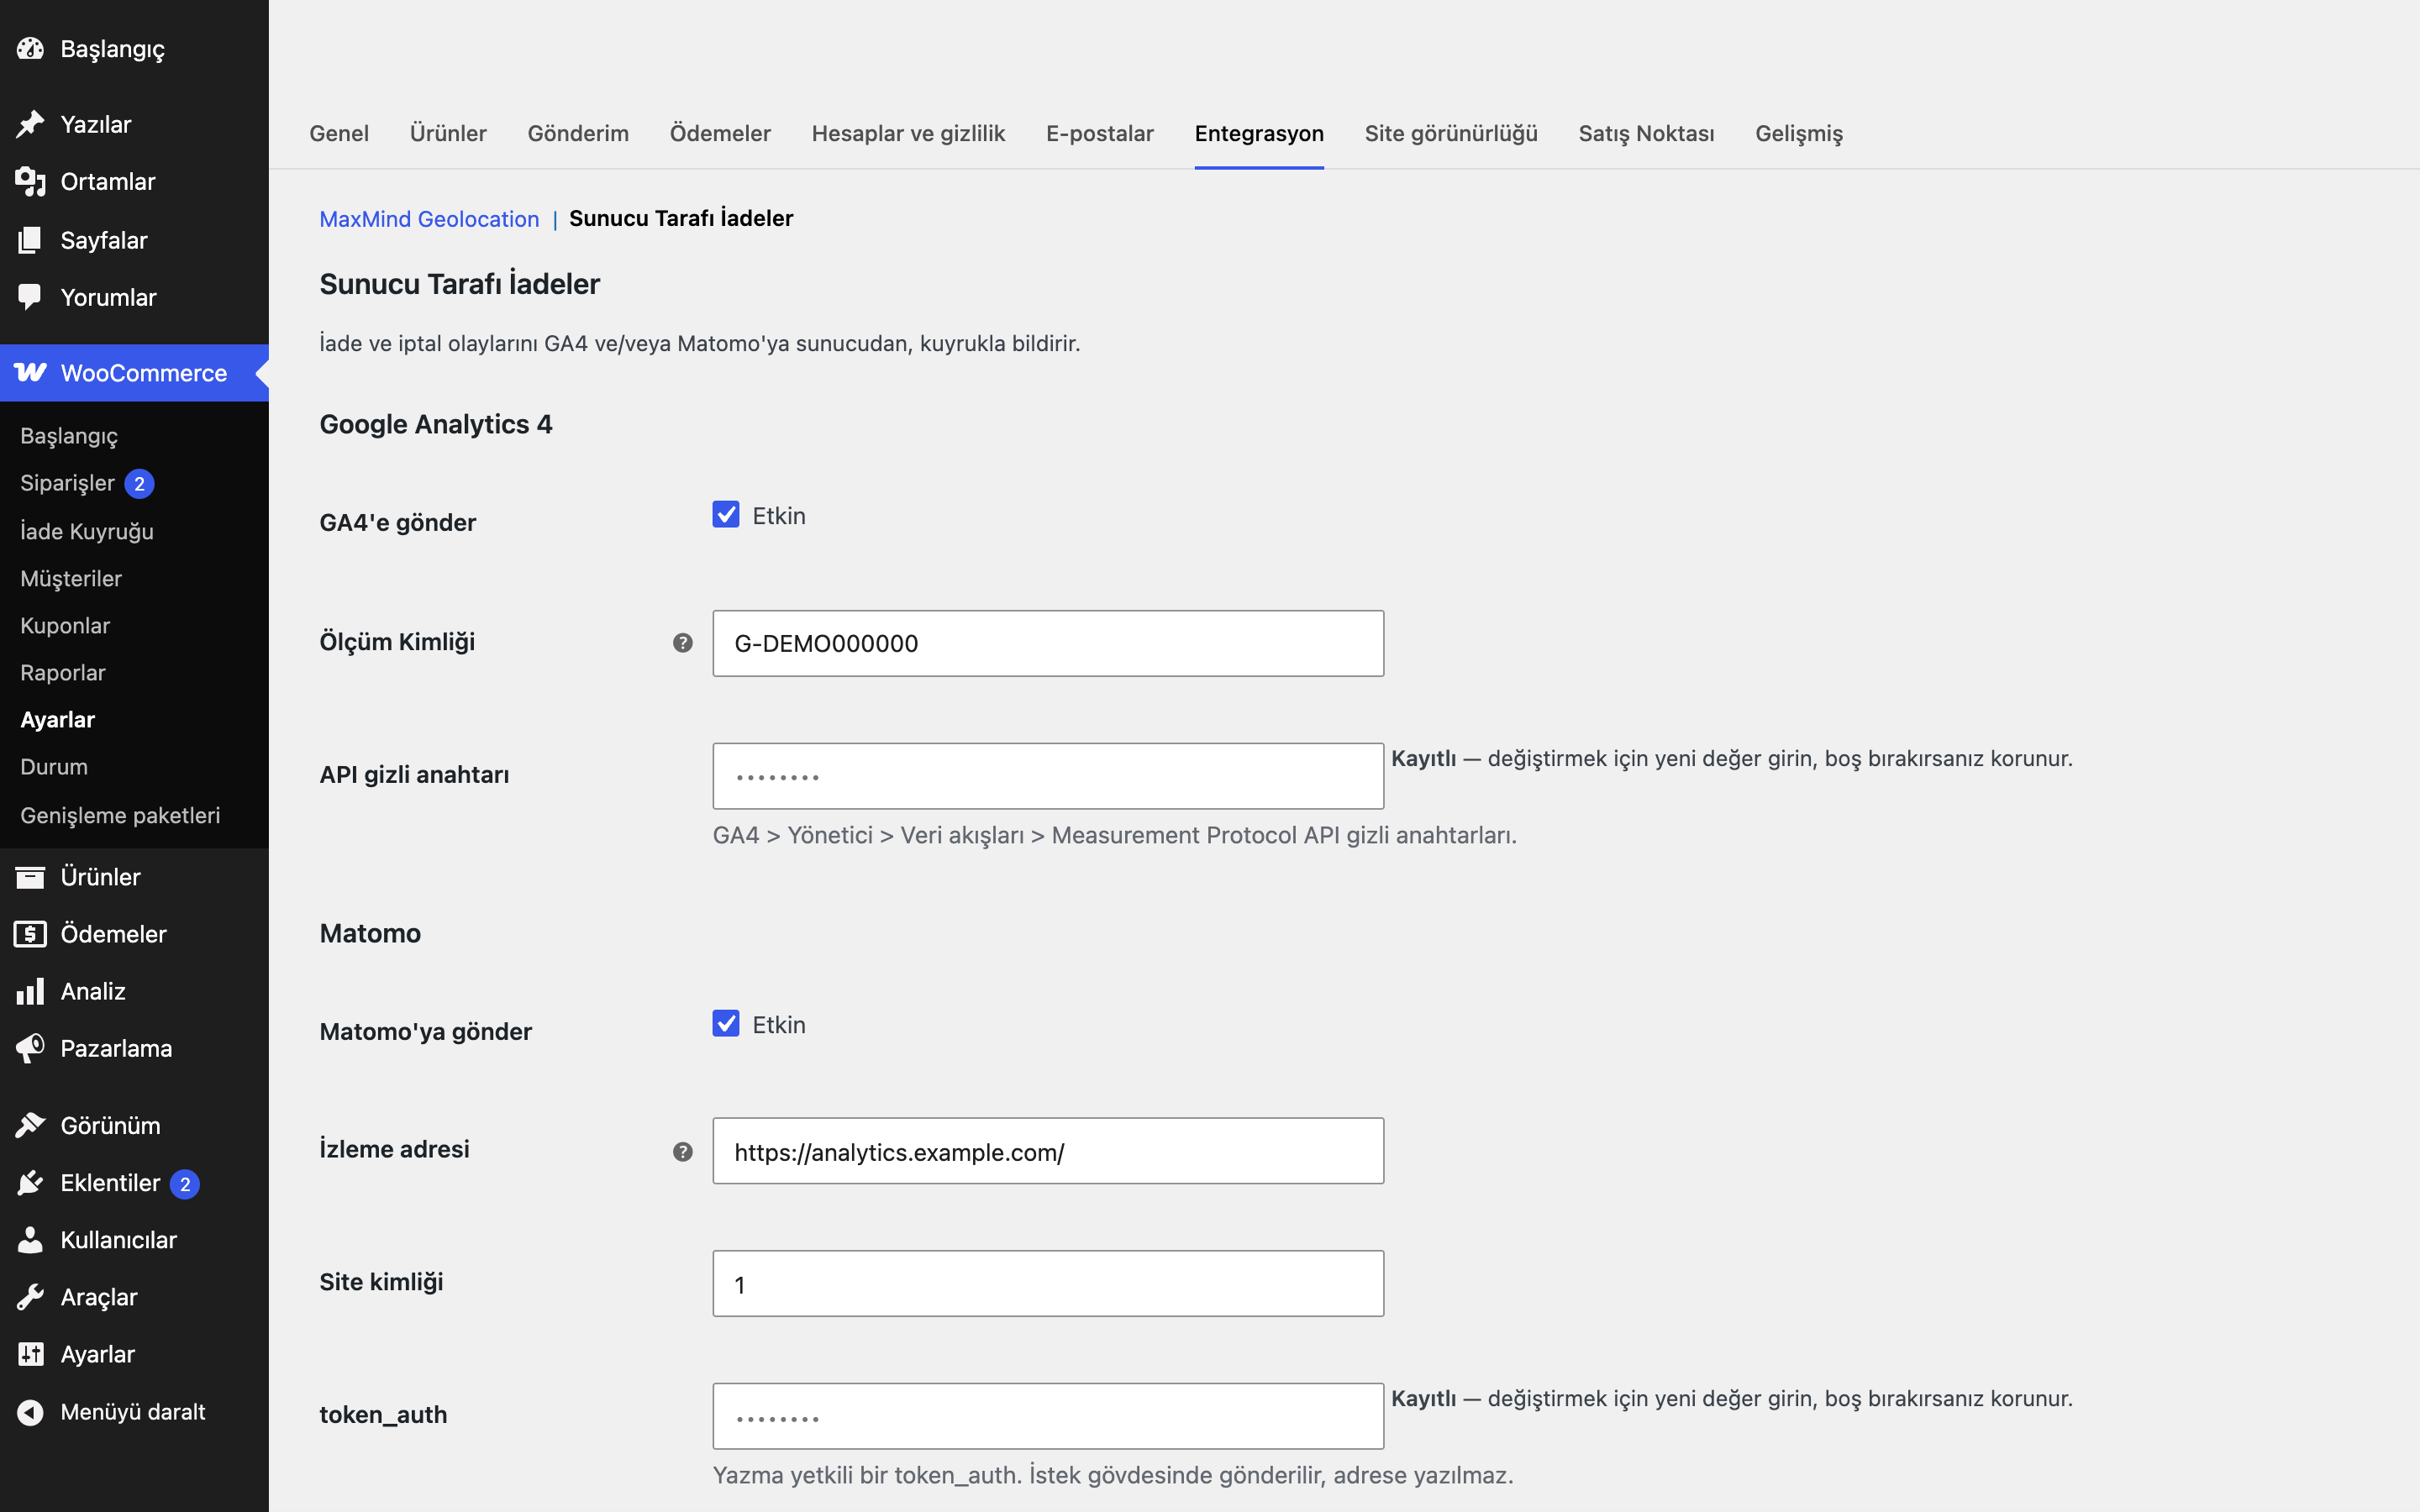Select the Gelişmiş tab
2420x1512 pixels.
click(1799, 133)
